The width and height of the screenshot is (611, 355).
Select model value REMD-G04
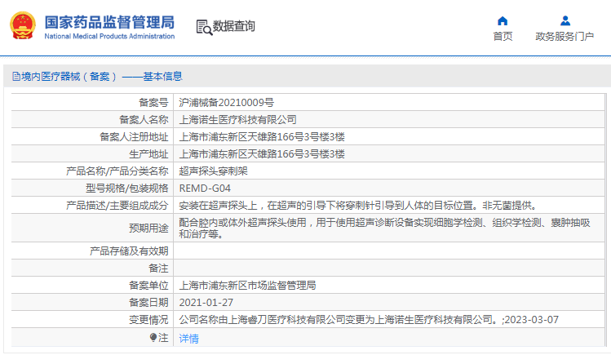(205, 189)
